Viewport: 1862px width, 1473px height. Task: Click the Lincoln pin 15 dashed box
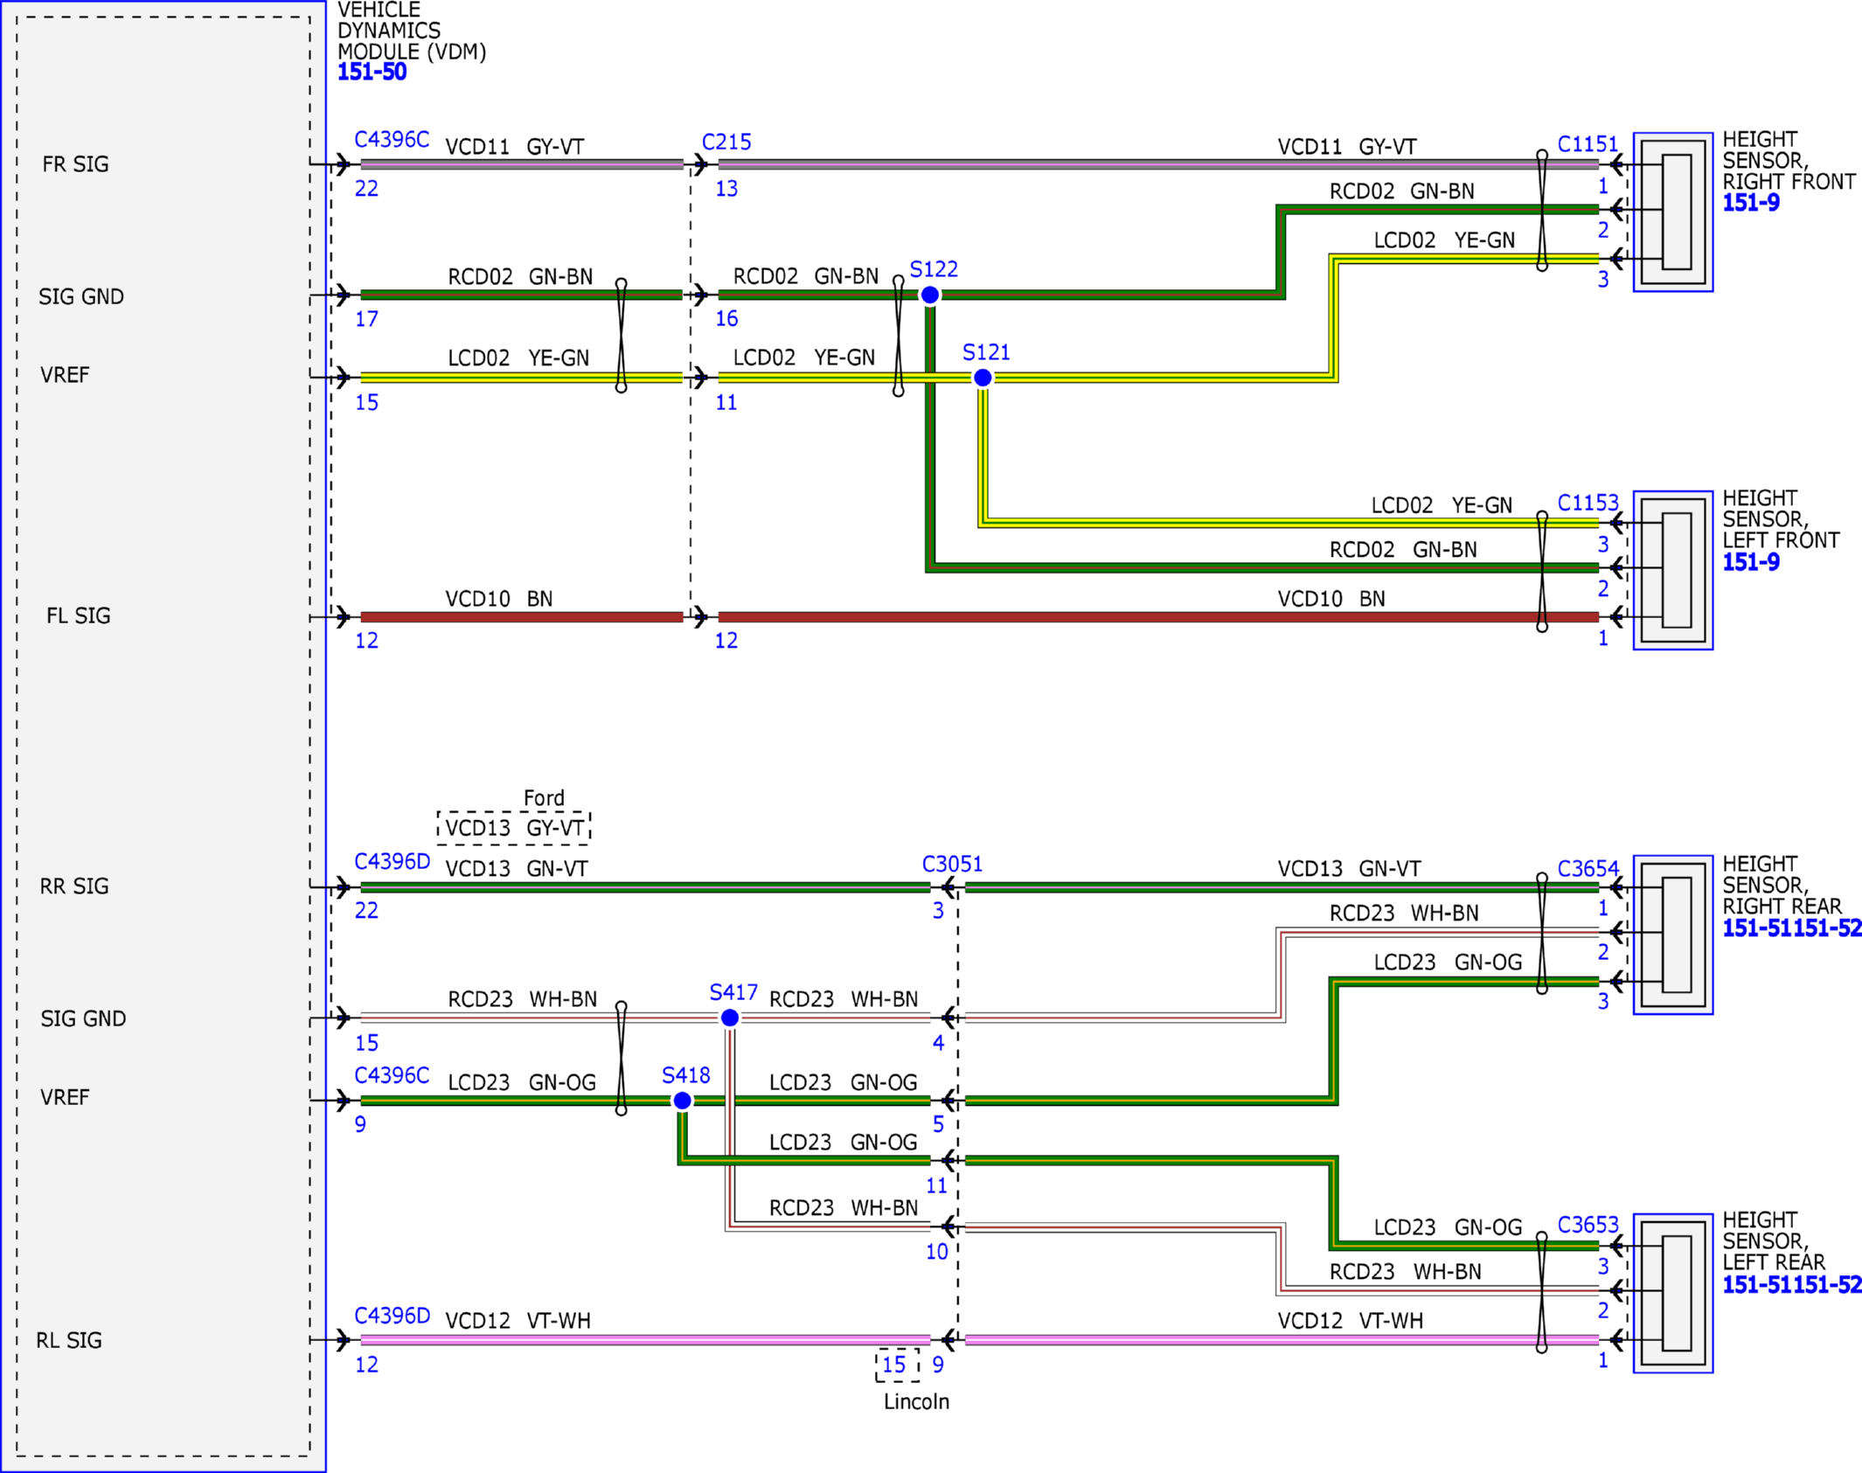[897, 1365]
